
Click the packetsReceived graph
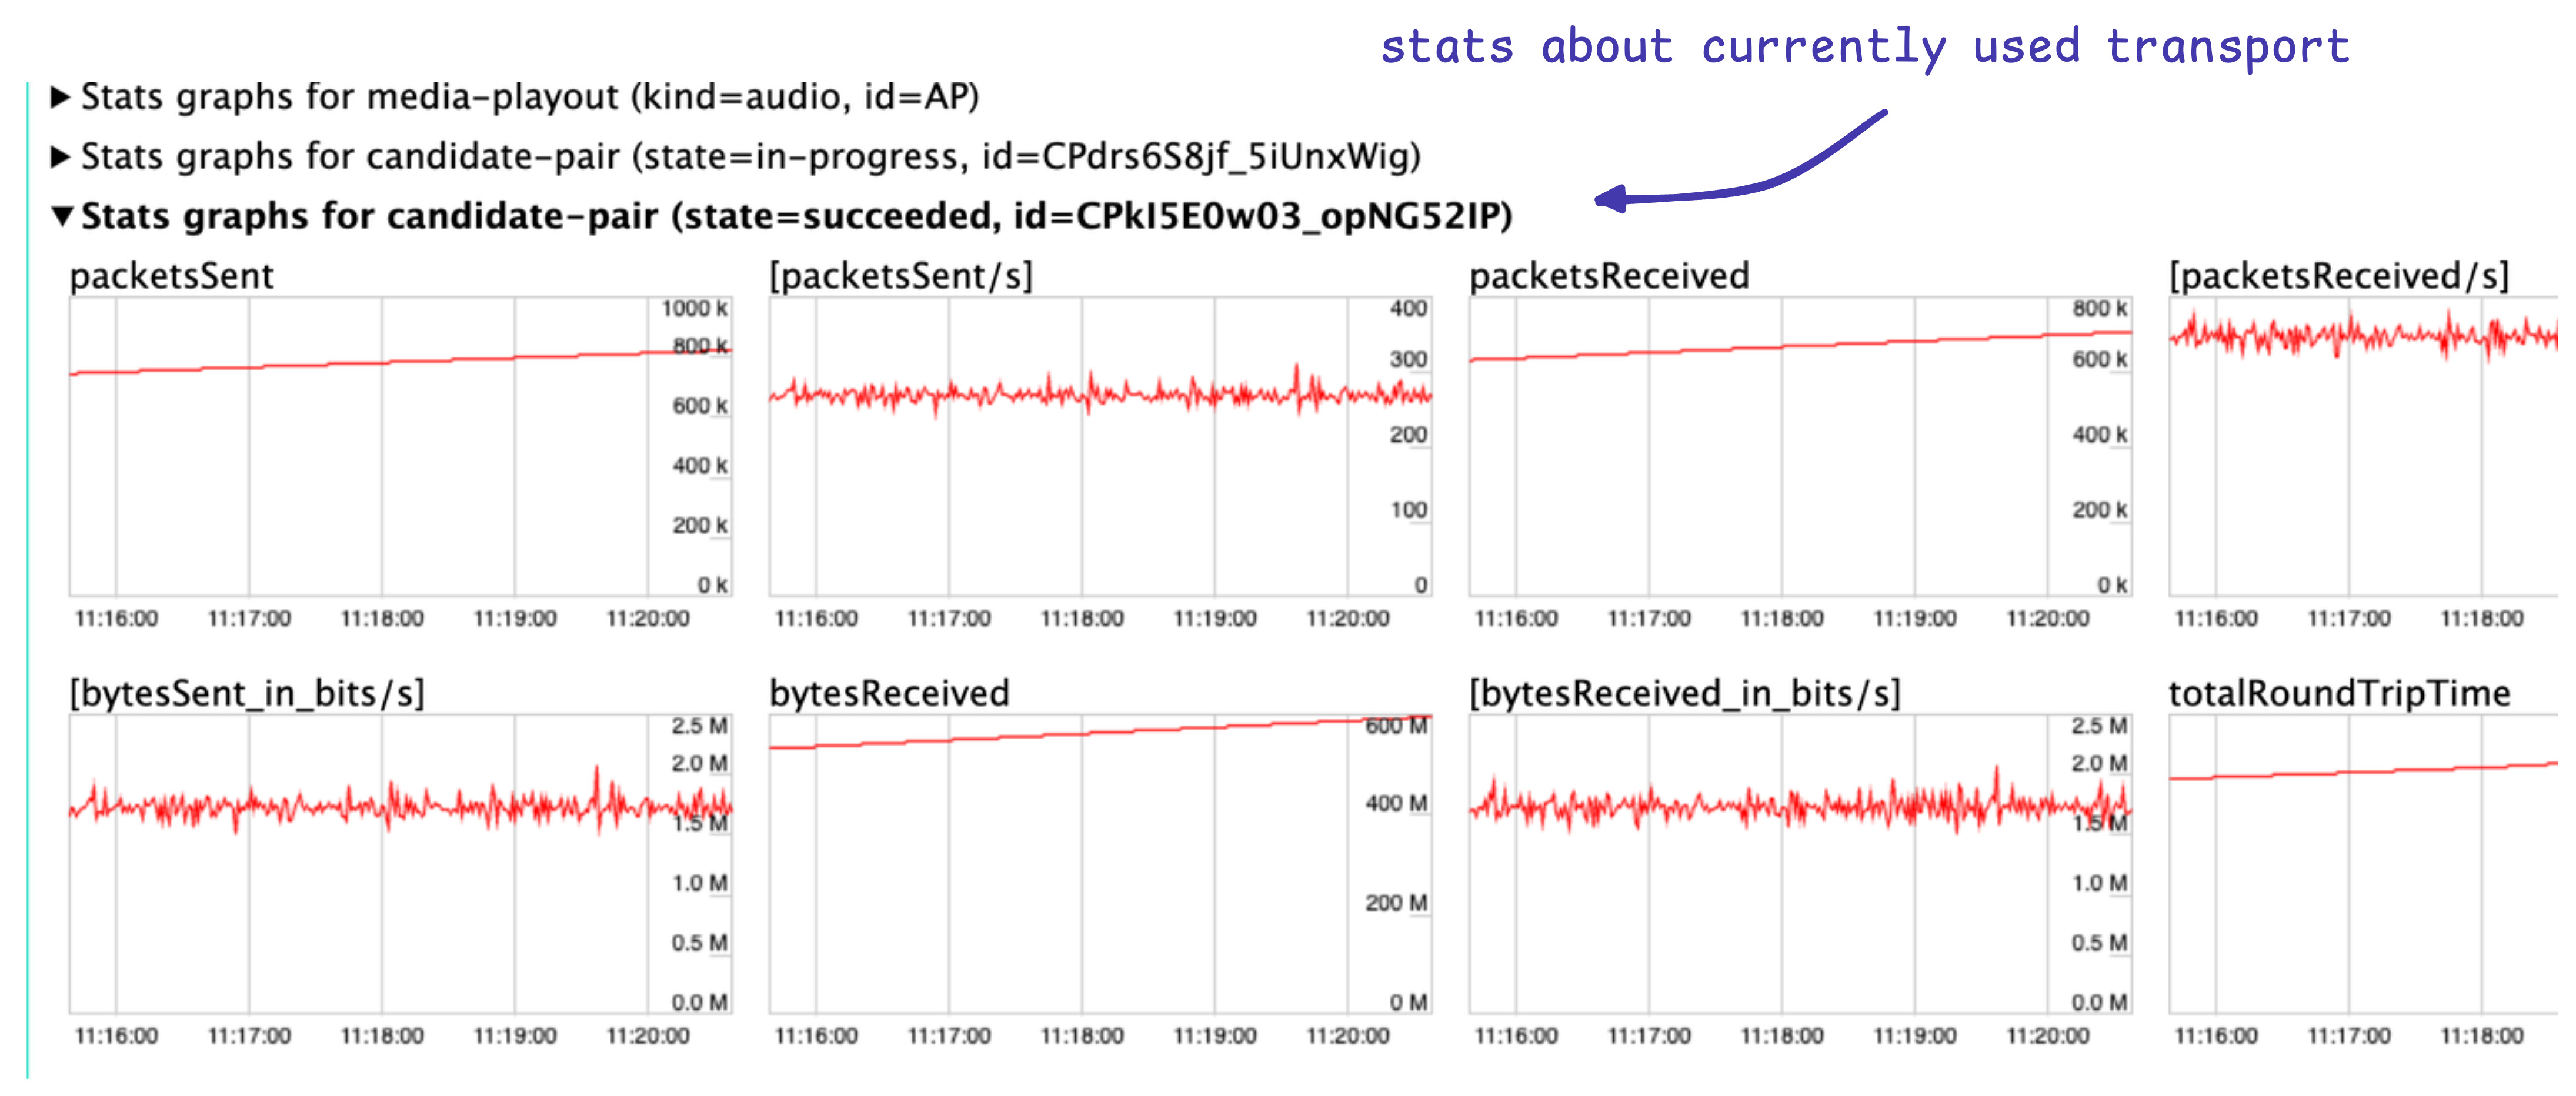point(1800,446)
